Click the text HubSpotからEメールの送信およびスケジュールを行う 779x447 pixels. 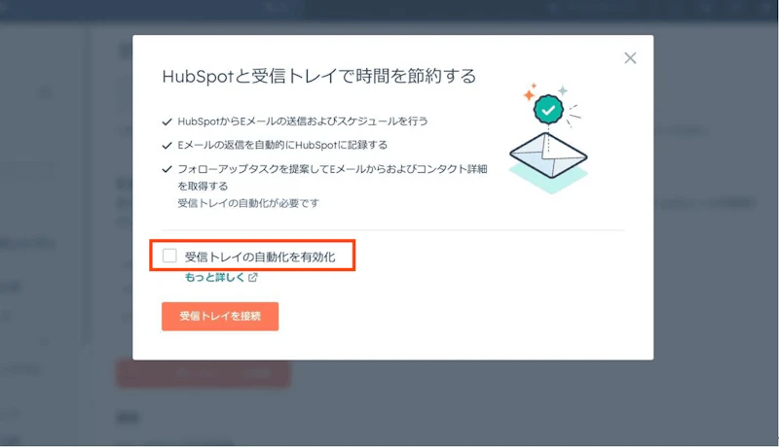pyautogui.click(x=303, y=121)
